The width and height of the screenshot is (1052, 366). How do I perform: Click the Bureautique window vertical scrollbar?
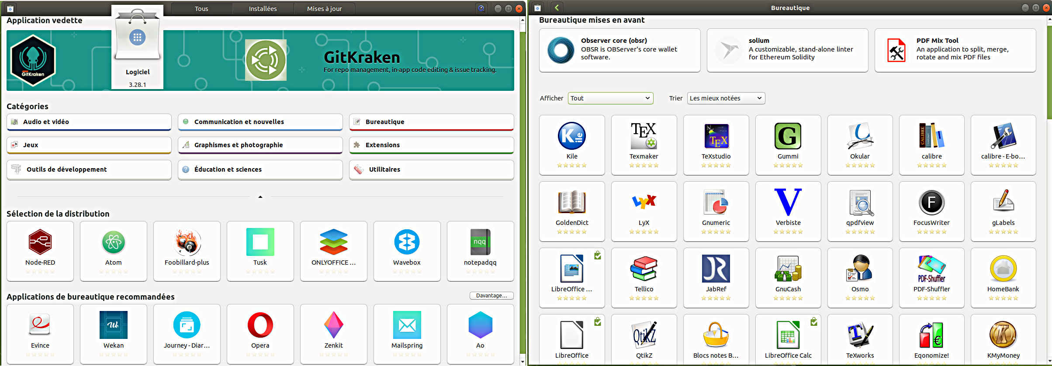click(x=1049, y=191)
